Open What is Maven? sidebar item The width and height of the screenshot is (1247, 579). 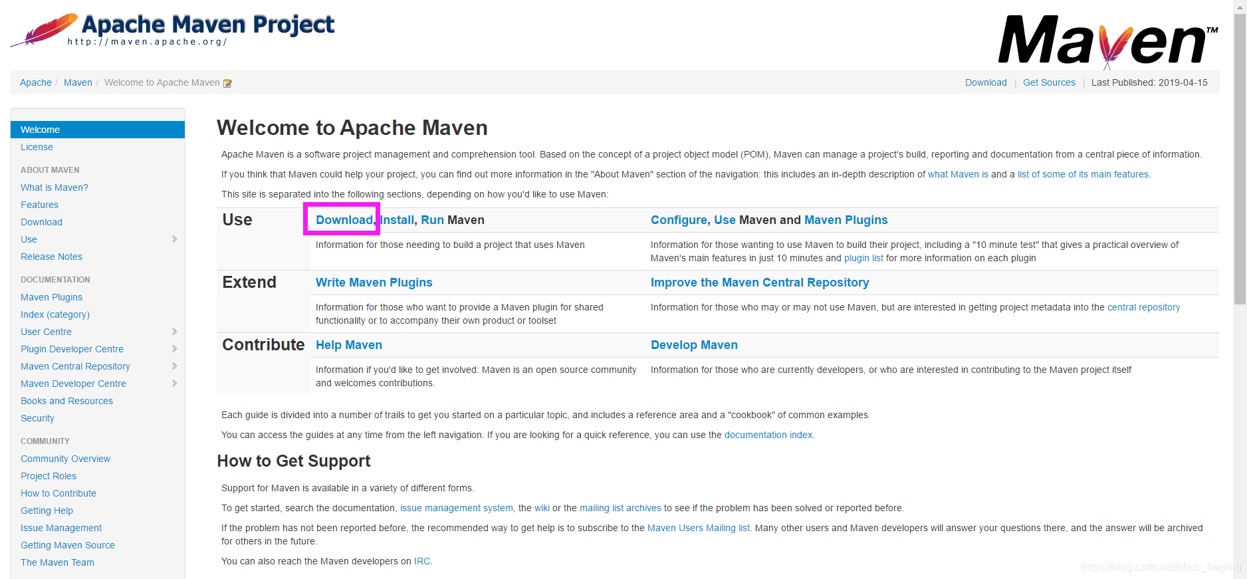click(x=55, y=187)
